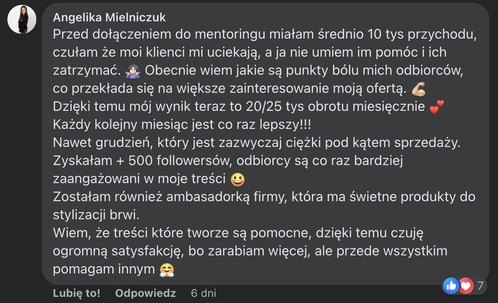The height and width of the screenshot is (303, 498).
Task: Click "Odpowiedz" to reply to the comment
Action: [x=145, y=293]
